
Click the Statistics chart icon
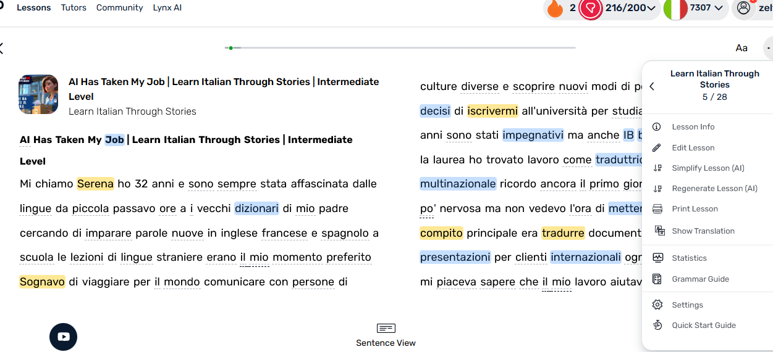[x=657, y=258]
